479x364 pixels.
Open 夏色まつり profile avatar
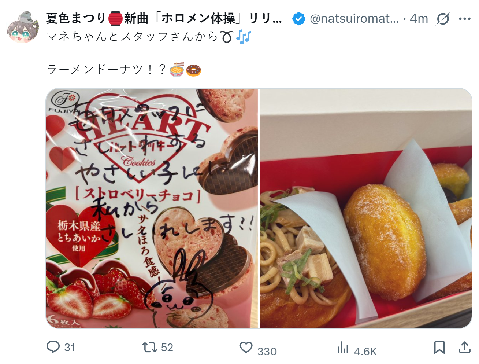click(23, 27)
